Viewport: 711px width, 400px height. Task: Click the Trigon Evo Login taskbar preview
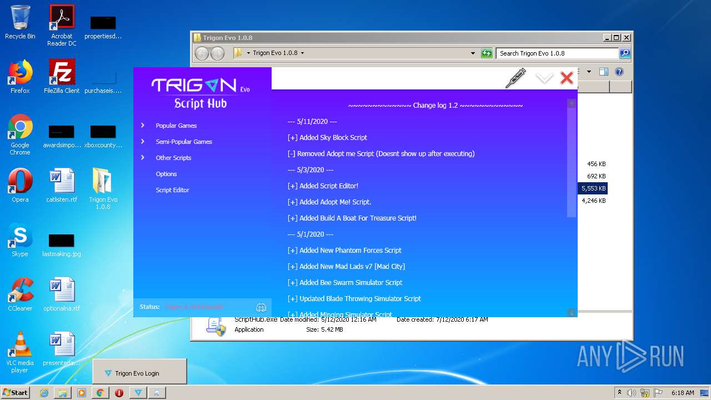pos(139,371)
